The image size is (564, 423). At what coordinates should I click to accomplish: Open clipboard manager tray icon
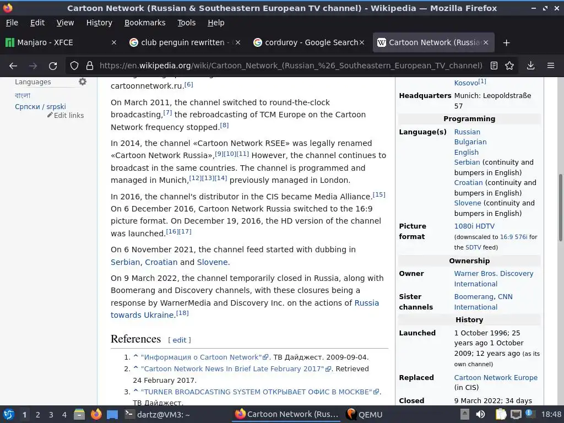tap(501, 414)
